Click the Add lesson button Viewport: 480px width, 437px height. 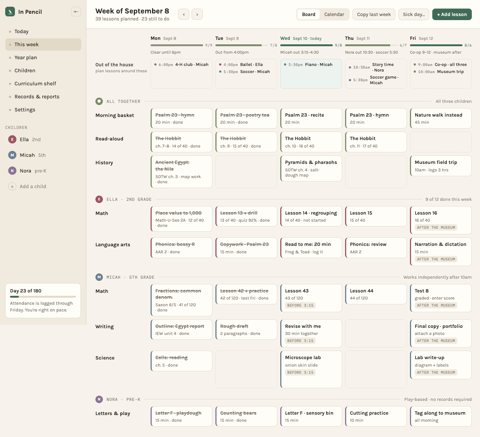click(452, 14)
